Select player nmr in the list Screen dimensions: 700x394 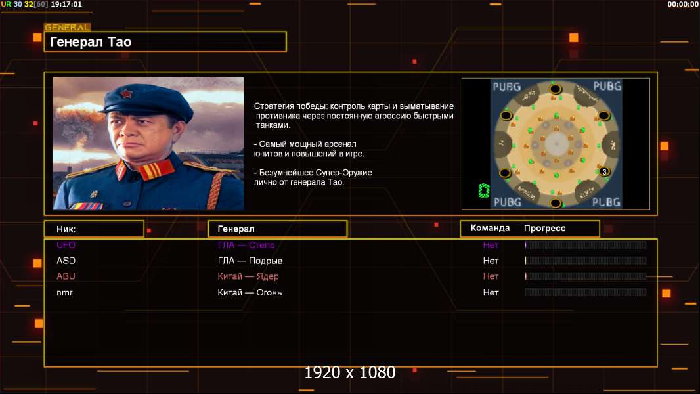click(x=64, y=293)
